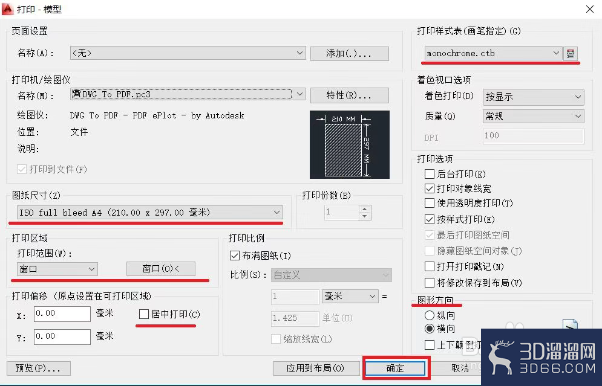Open the 质量 常规 dropdown
The height and width of the screenshot is (386, 602).
[533, 116]
